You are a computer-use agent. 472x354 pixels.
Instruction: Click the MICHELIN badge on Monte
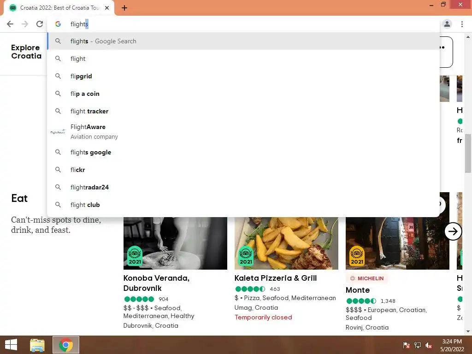point(367,278)
